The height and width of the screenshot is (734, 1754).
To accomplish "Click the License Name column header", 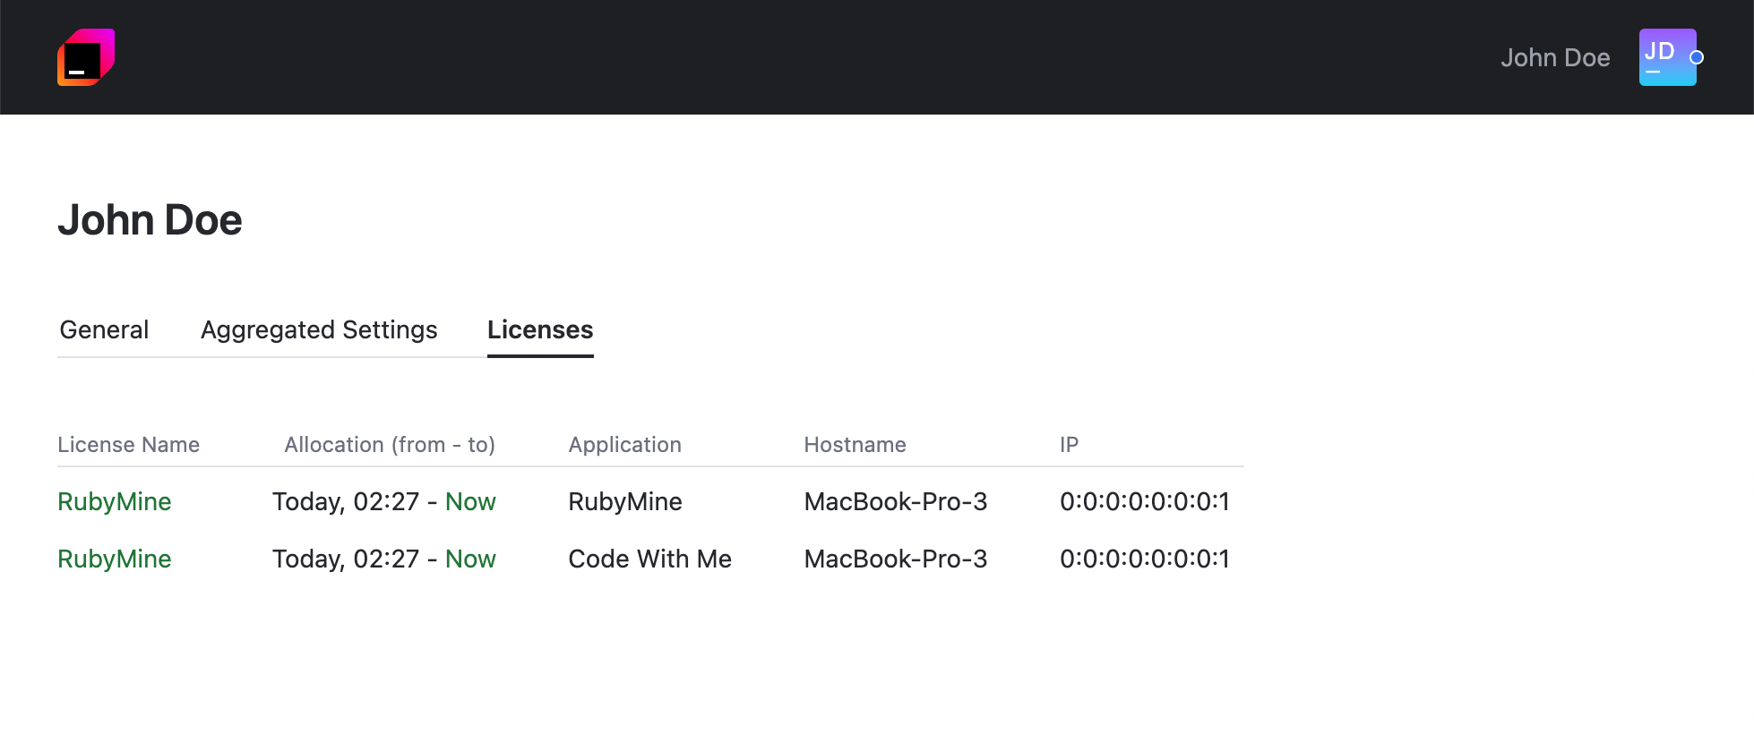I will 128,445.
